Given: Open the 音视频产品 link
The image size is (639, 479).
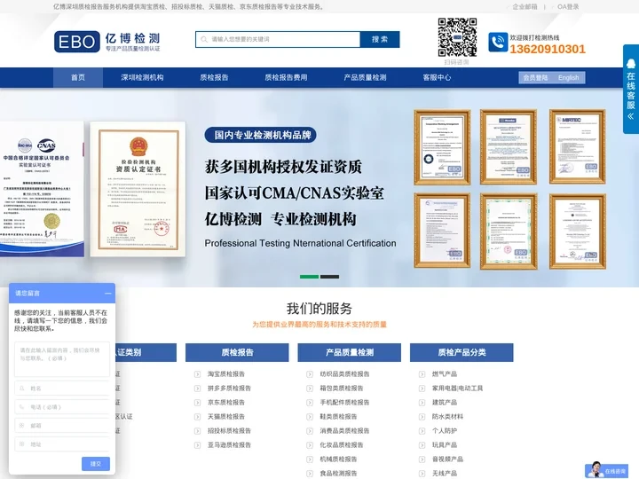Looking at the screenshot, I should pyautogui.click(x=447, y=459).
